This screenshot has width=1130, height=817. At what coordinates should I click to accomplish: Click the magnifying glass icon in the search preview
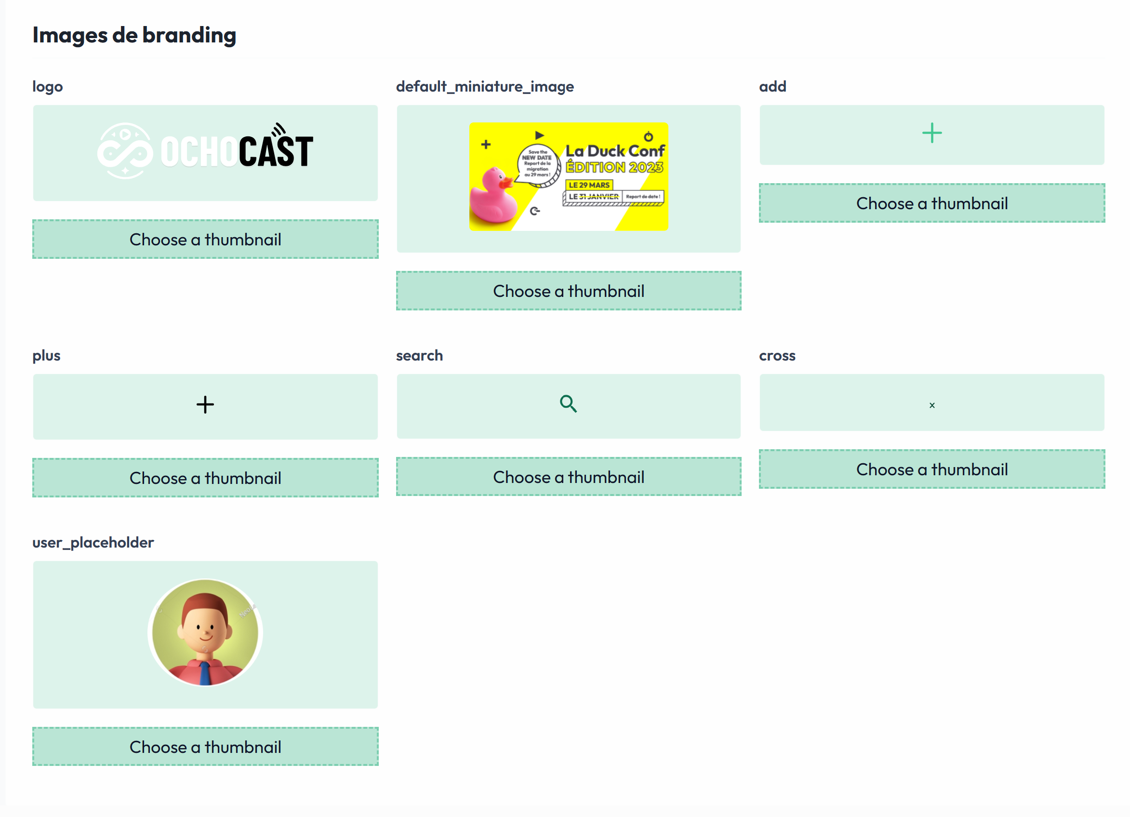(569, 405)
